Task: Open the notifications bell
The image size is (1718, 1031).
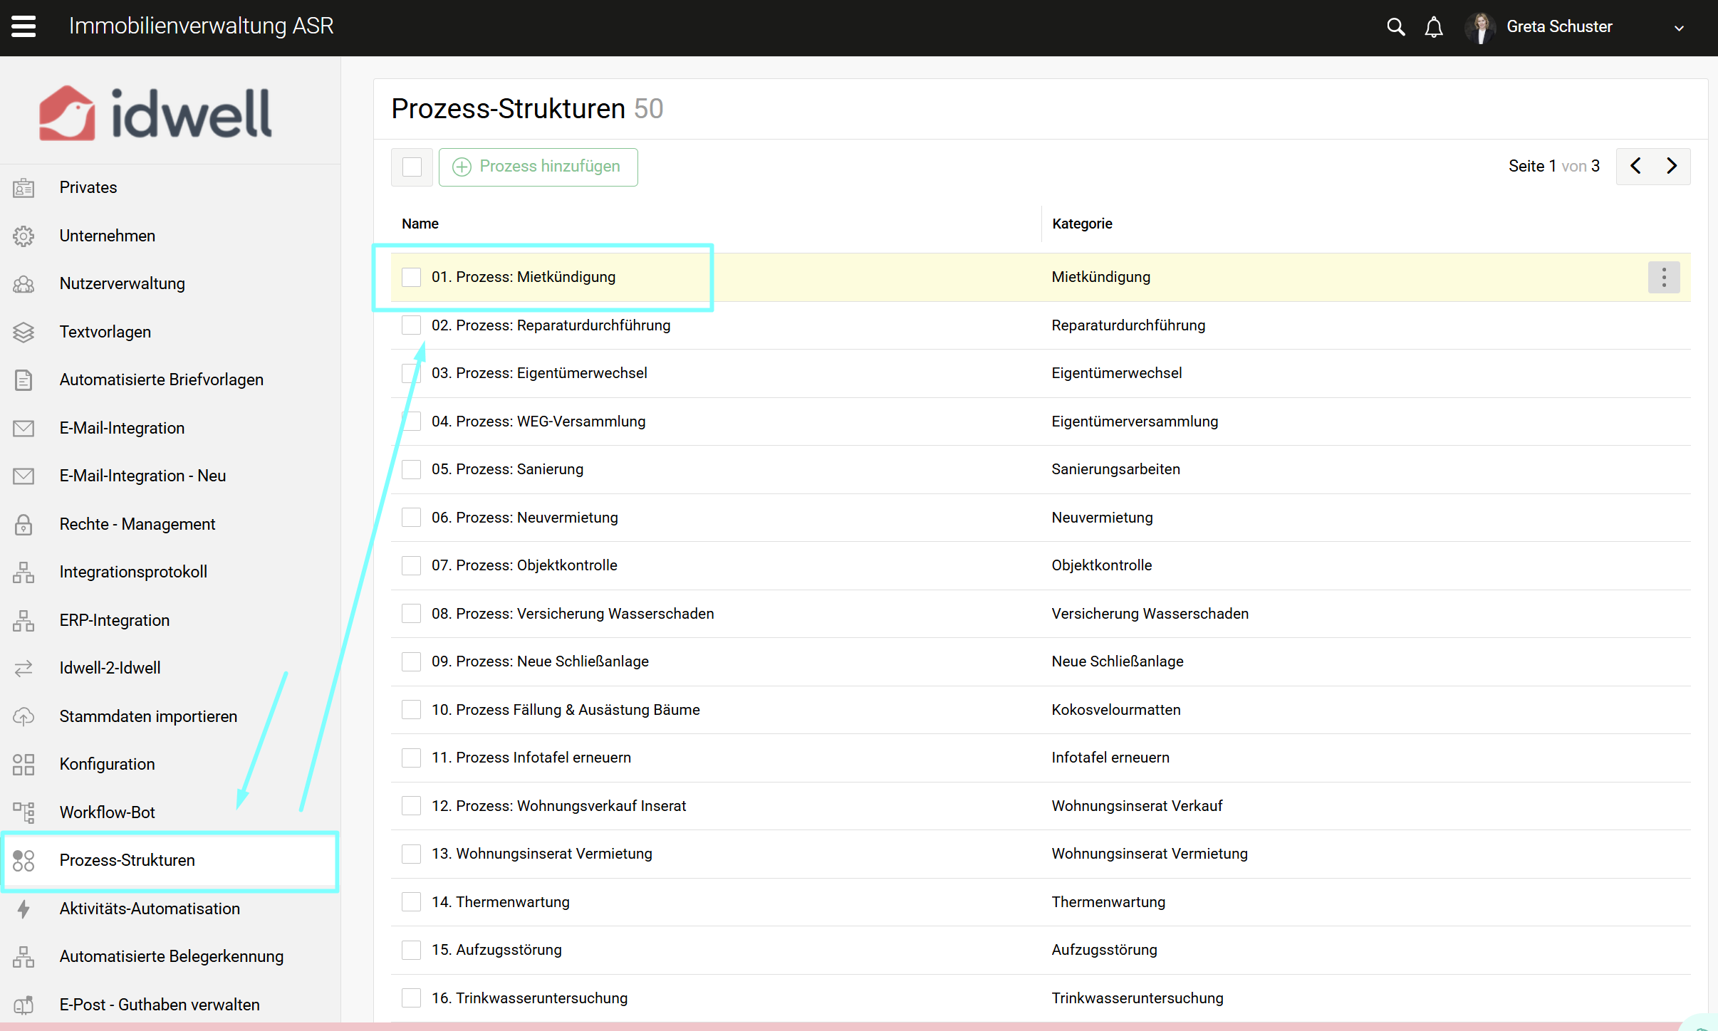Action: [x=1434, y=27]
